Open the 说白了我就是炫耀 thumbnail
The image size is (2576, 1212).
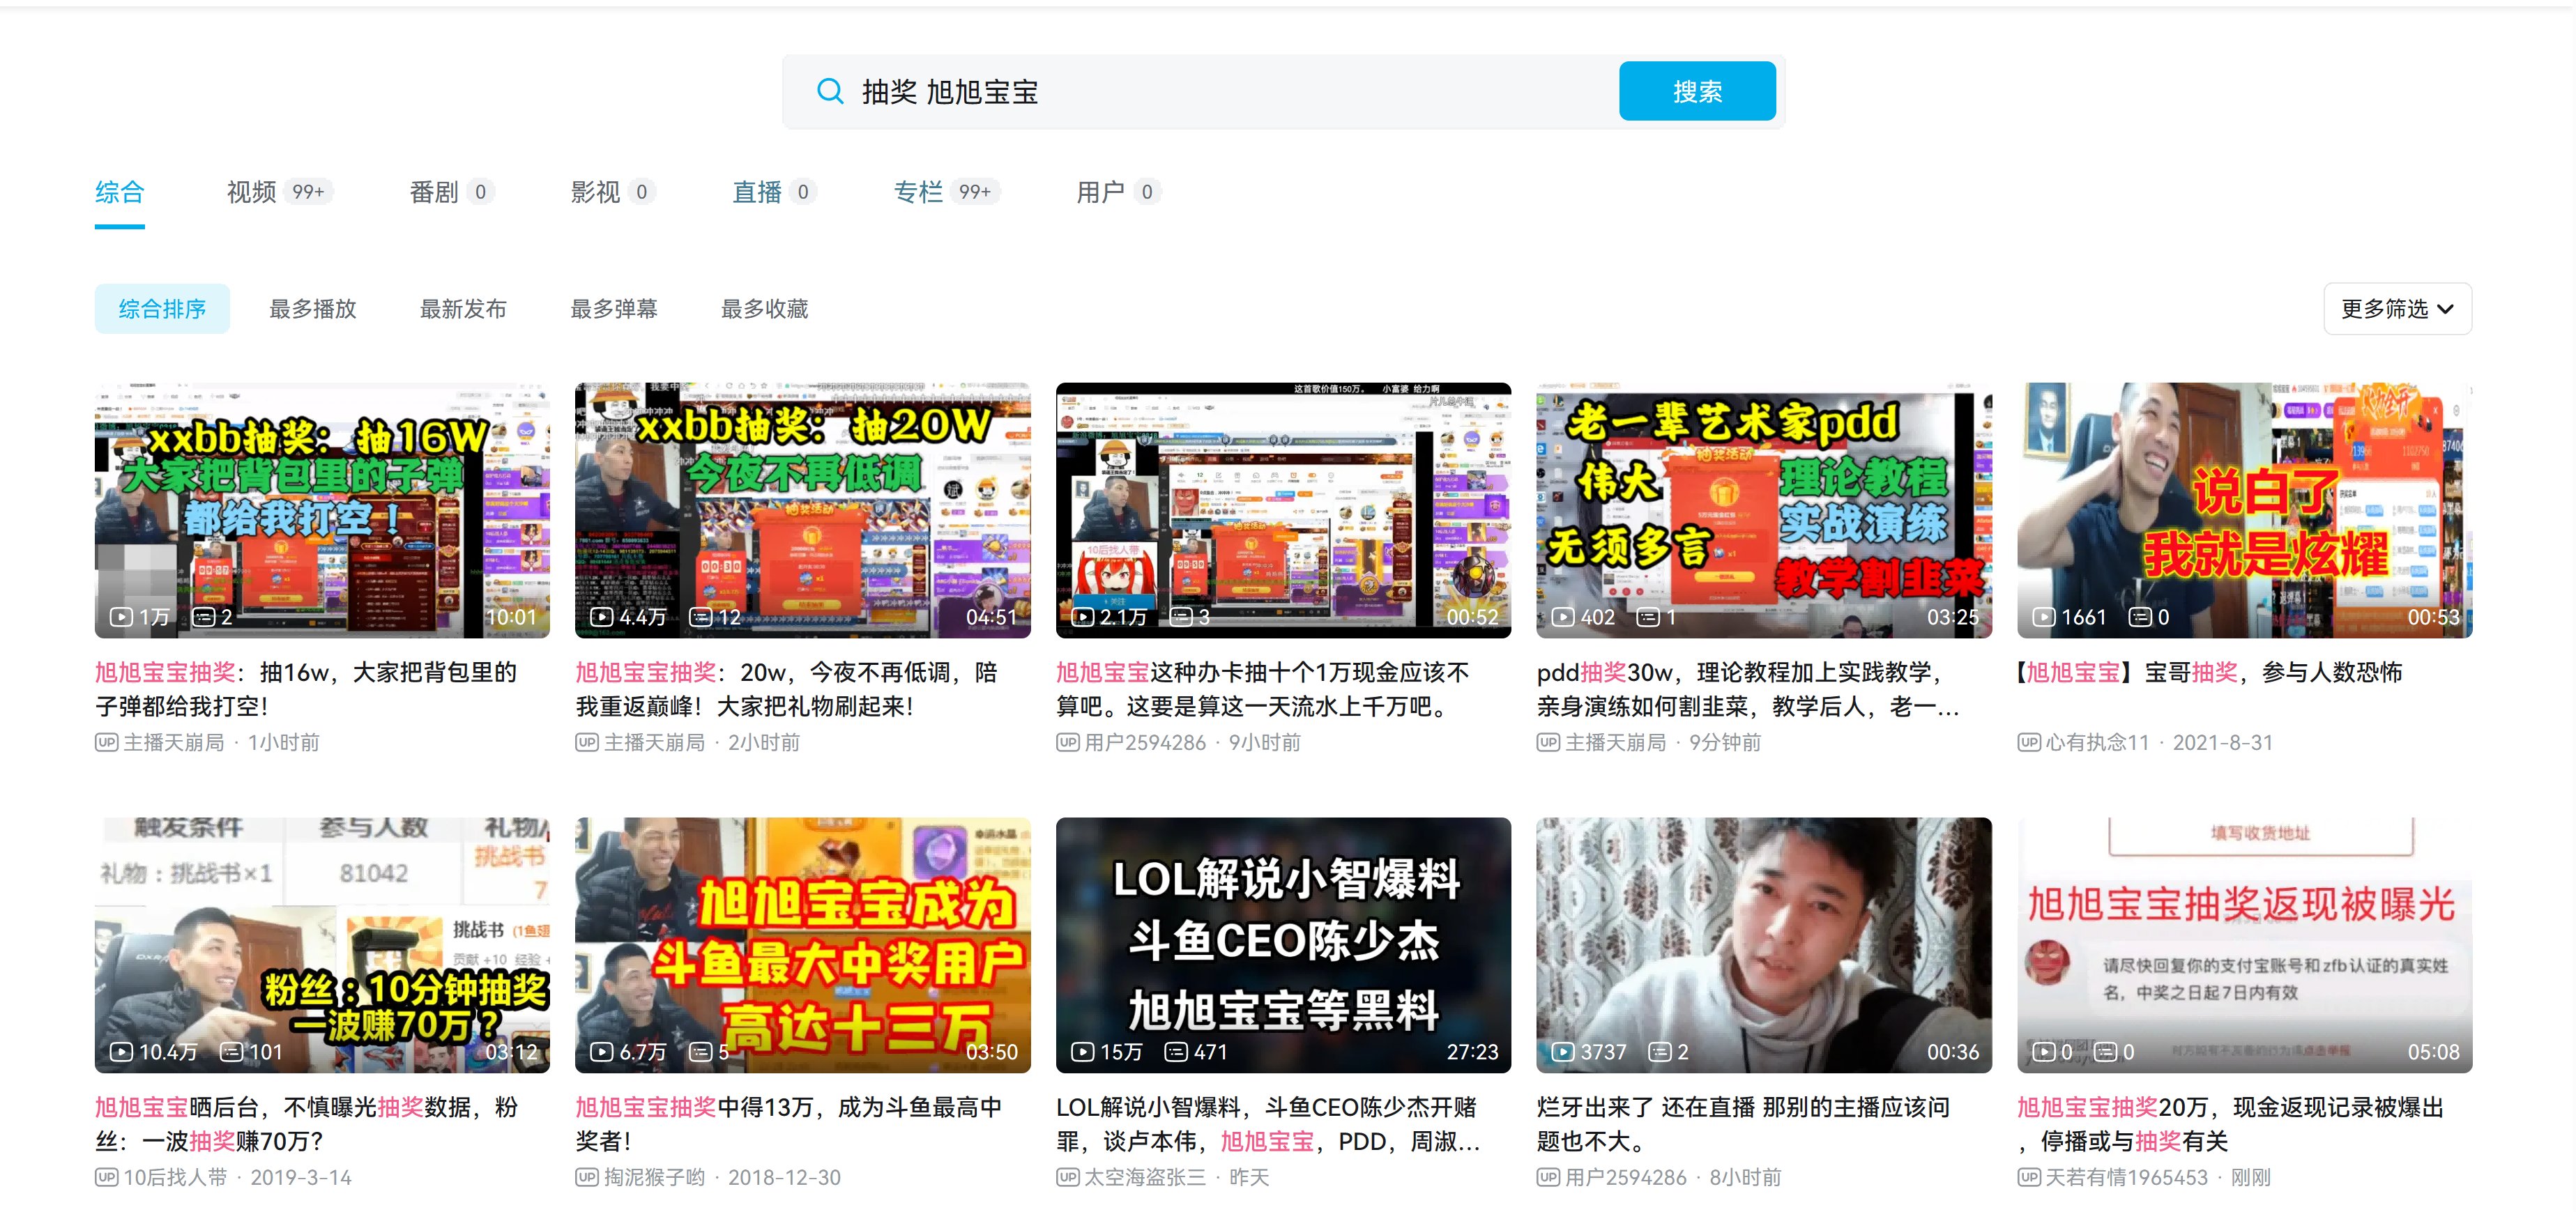2245,510
